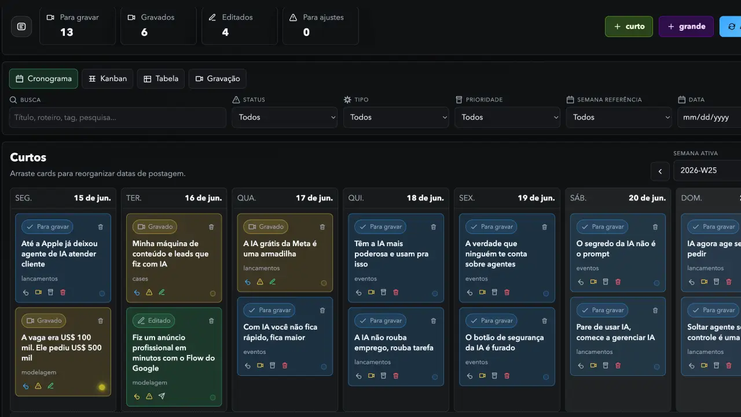Revert status of 'A vaga era US$ 100 mil' card
Screen dimensions: 741x417
click(x=25, y=386)
